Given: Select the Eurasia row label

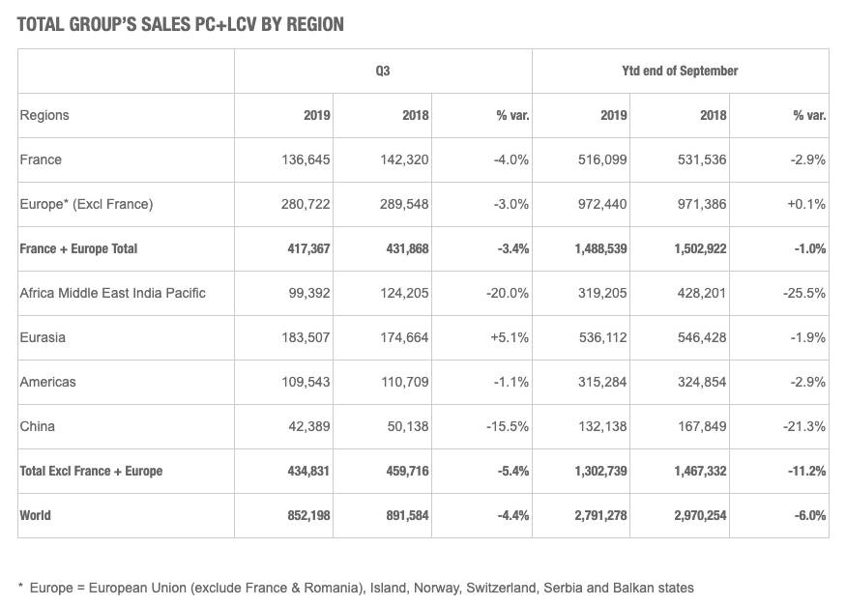Looking at the screenshot, I should [43, 337].
